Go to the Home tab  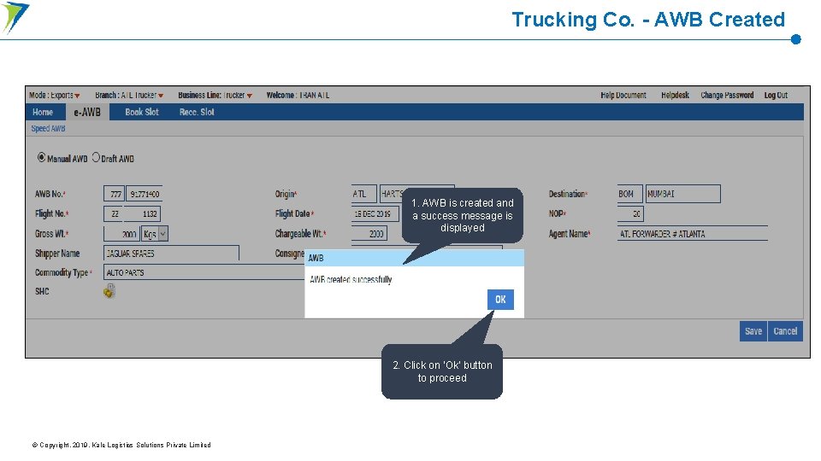(43, 112)
